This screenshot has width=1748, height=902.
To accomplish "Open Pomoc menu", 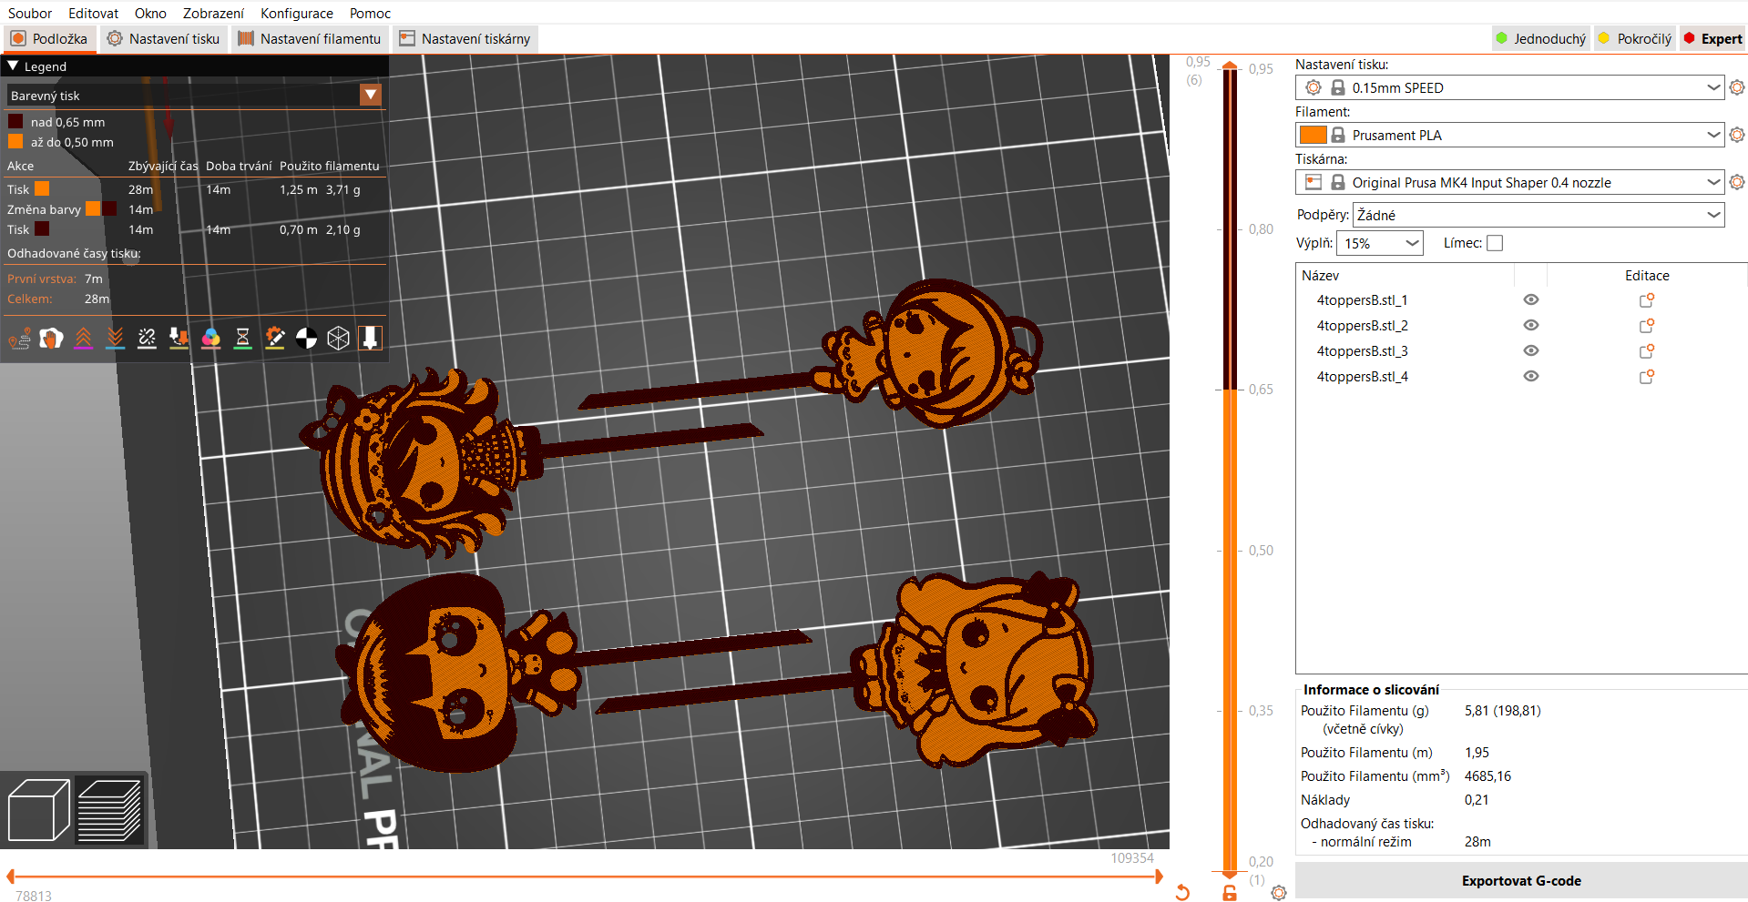I will [370, 13].
